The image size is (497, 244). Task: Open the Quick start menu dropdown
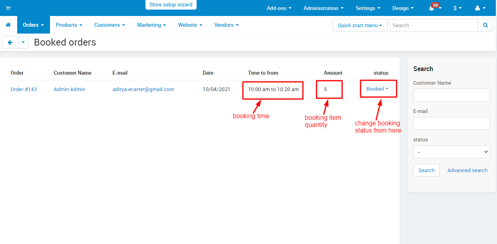[x=360, y=25]
